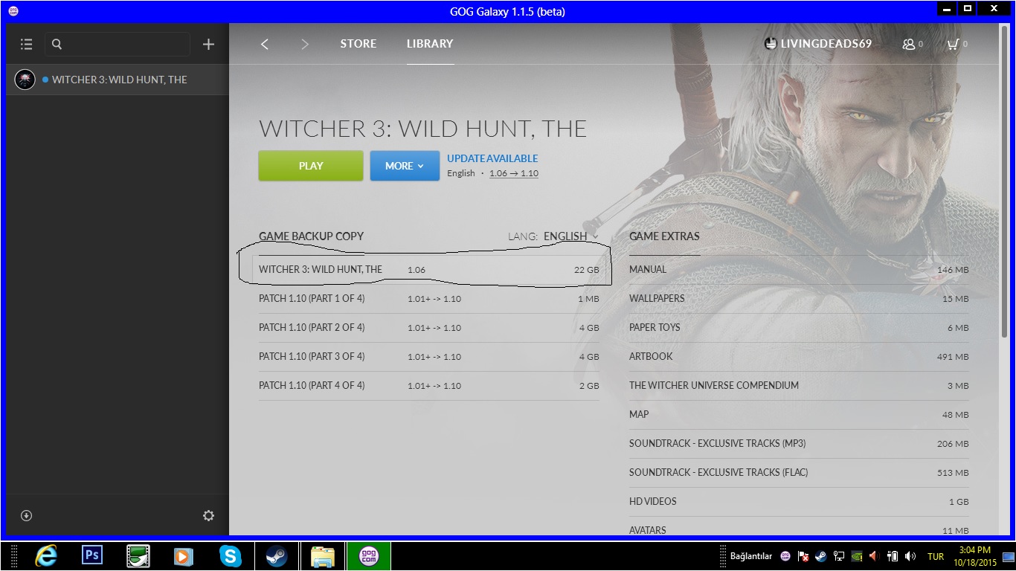Download Patch 1.10 (Part 1 of 4)
This screenshot has height=571, width=1016.
[x=429, y=299]
